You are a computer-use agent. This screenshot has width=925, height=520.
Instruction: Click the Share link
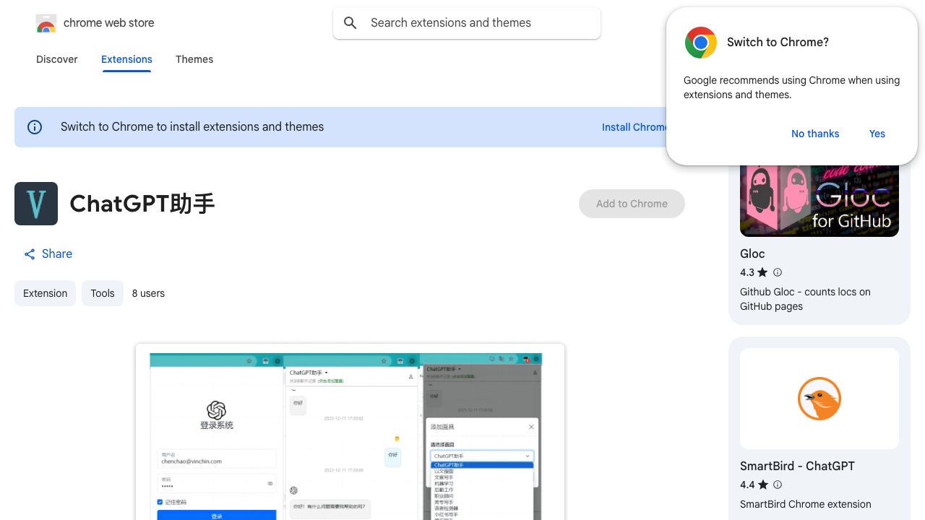48,254
